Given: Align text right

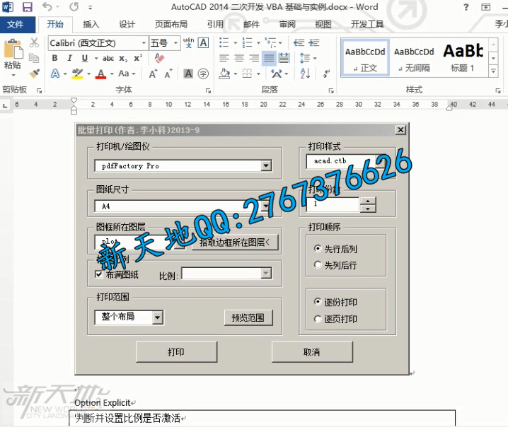Looking at the screenshot, I should [x=254, y=58].
